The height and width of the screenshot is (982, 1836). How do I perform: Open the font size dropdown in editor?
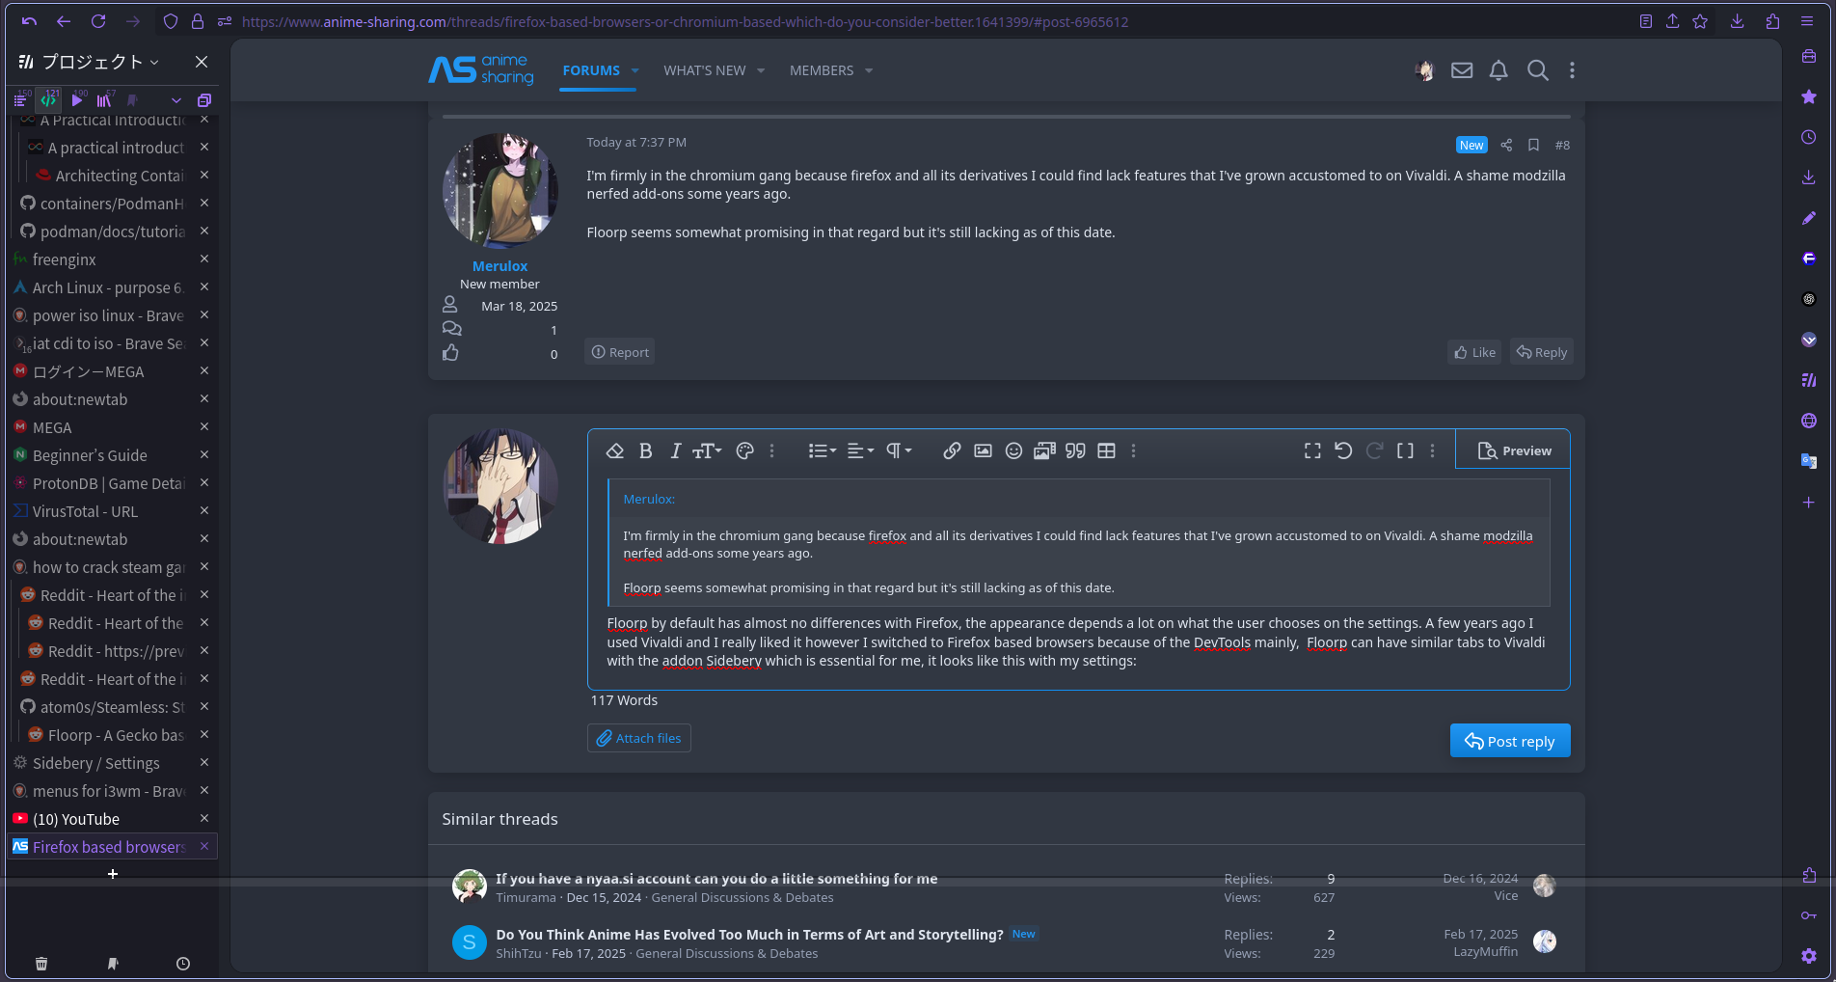[707, 450]
